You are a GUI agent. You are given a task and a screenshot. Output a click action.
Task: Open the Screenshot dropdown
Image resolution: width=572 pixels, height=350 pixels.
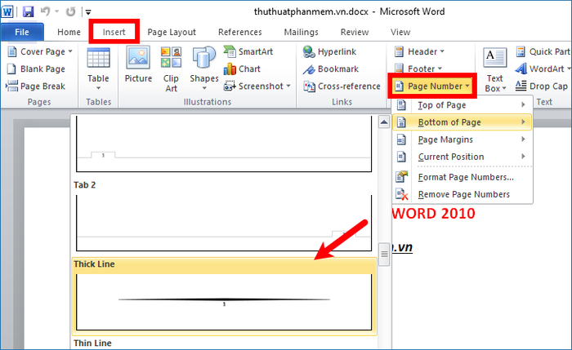pos(257,86)
